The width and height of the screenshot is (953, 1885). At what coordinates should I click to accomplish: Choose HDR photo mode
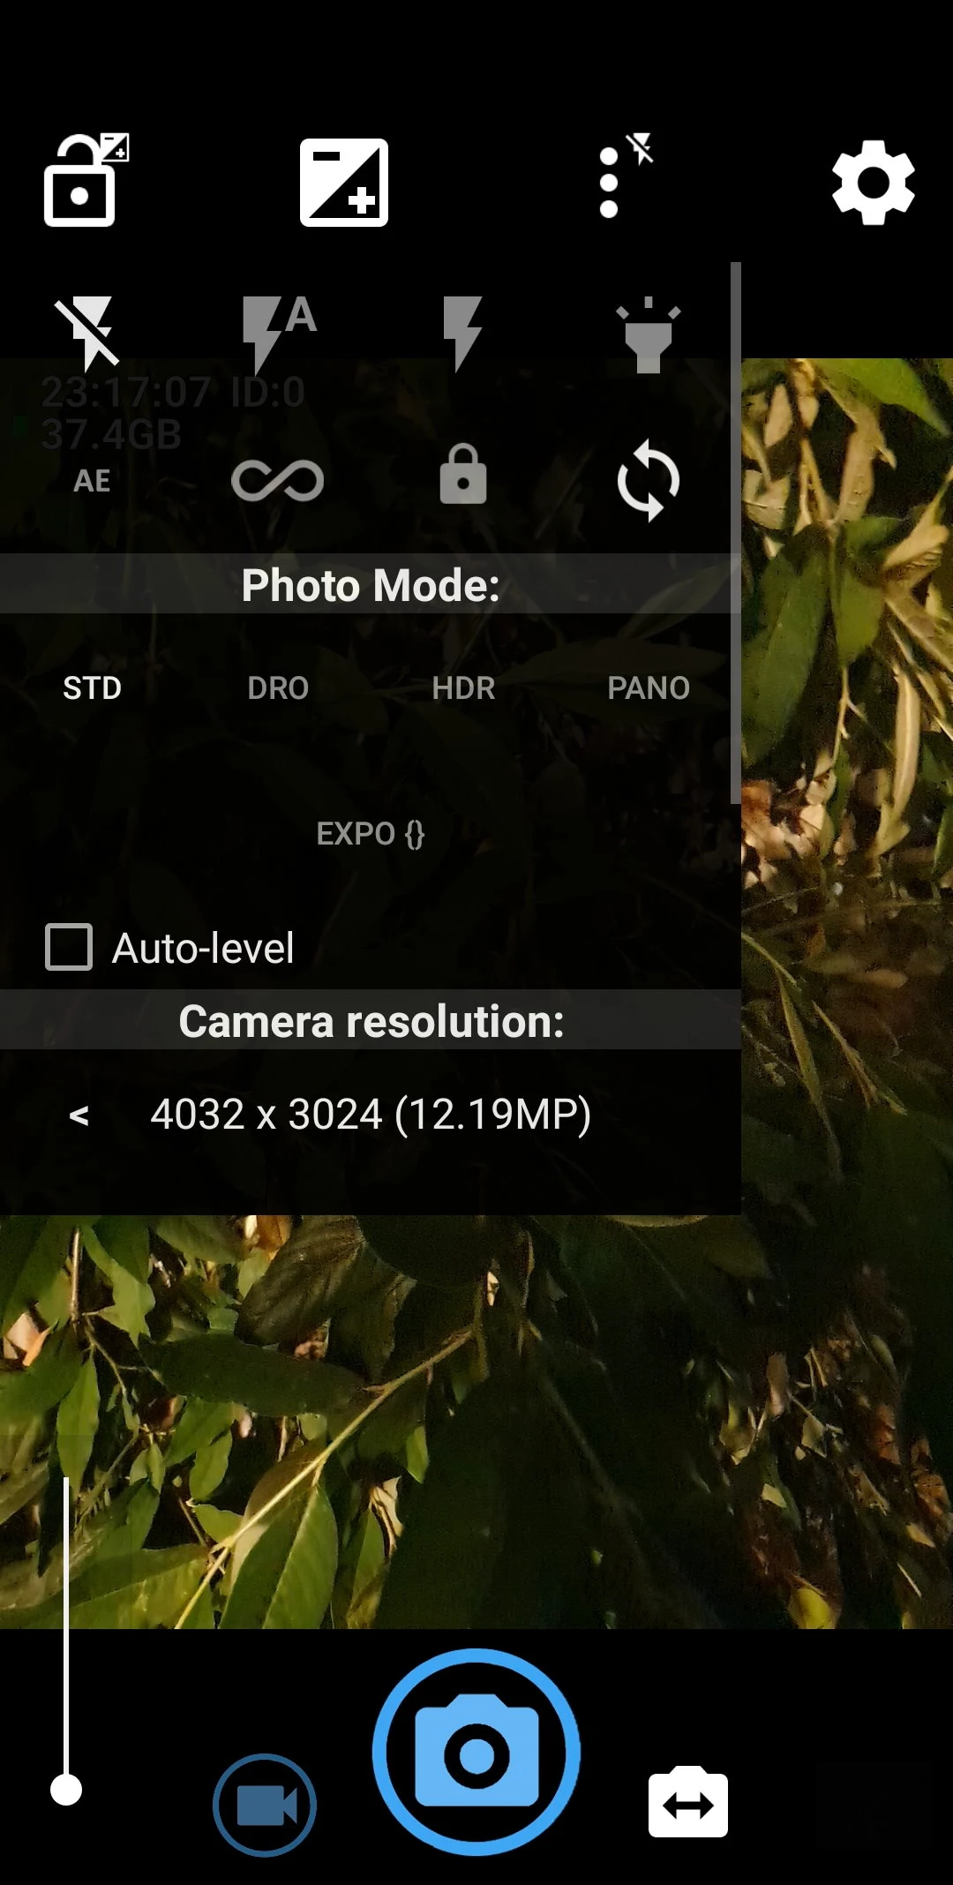(x=463, y=688)
